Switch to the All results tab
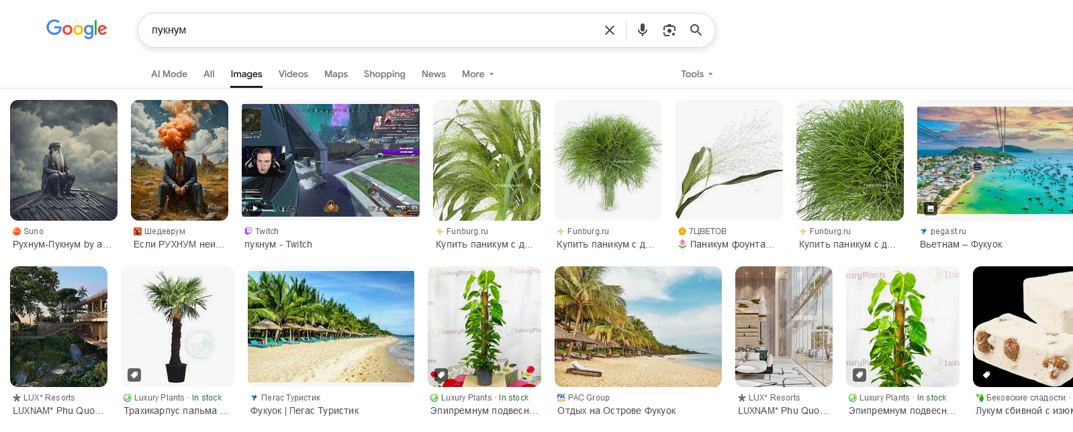The height and width of the screenshot is (432, 1073). pos(209,74)
